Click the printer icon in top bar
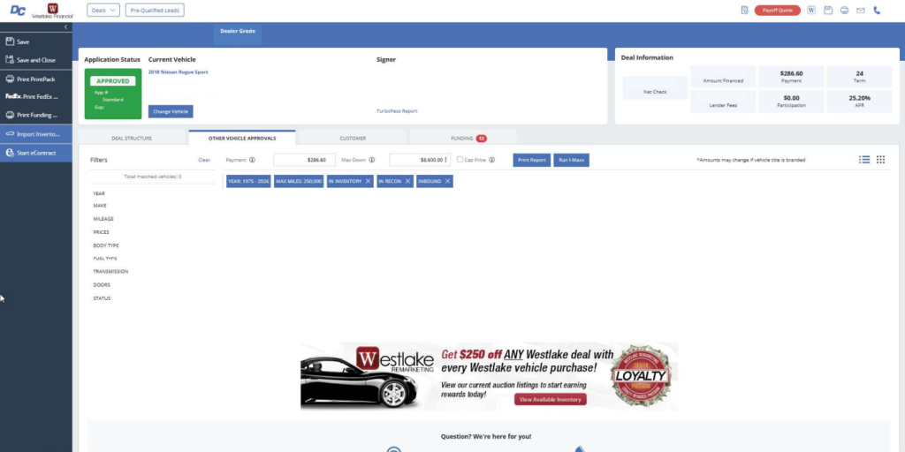 (x=844, y=11)
